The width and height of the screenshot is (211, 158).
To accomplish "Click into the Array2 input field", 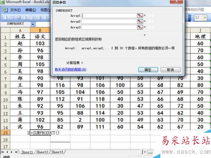I will [x=109, y=21].
